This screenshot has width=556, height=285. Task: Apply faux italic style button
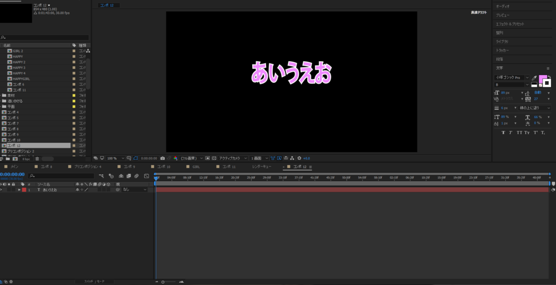(510, 132)
